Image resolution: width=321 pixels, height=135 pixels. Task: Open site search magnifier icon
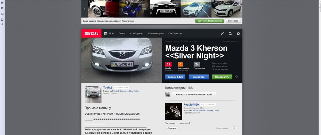(230, 34)
